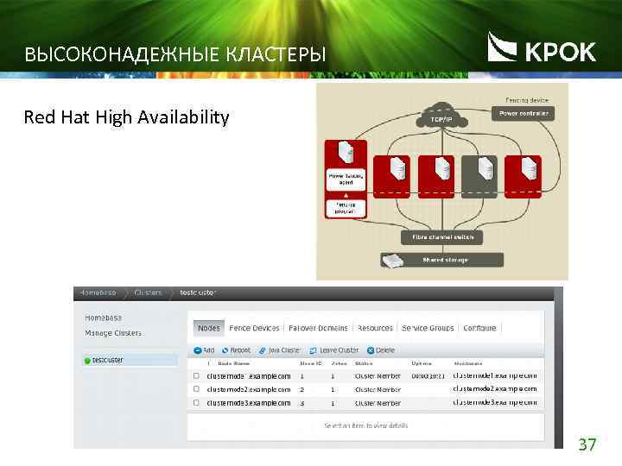
Task: Switch to the Nodes tab
Action: [x=209, y=328]
